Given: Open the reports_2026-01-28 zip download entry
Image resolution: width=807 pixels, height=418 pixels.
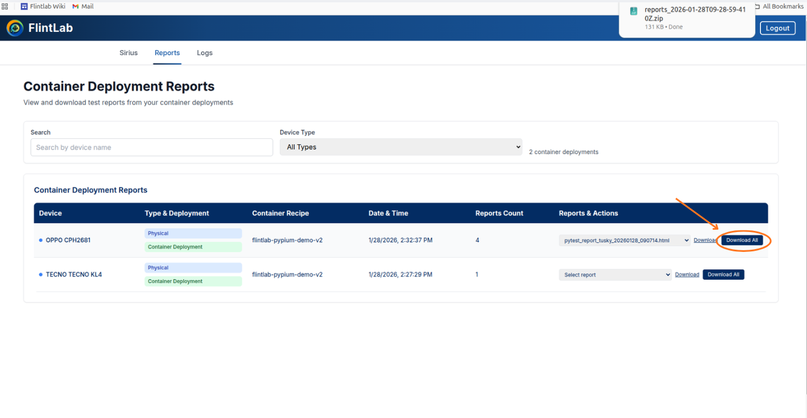Looking at the screenshot, I should (x=688, y=19).
